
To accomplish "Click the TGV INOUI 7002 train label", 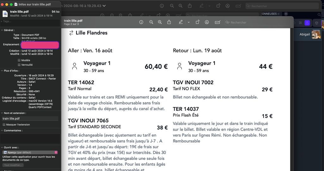I will [193, 82].
